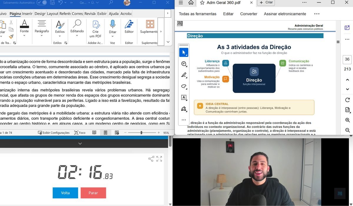This screenshot has height=206, width=353.
Task: Click the Parar stop button
Action: 93,193
